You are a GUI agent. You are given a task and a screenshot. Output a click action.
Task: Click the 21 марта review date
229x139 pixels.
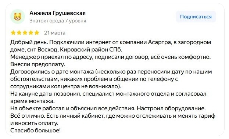55,33
